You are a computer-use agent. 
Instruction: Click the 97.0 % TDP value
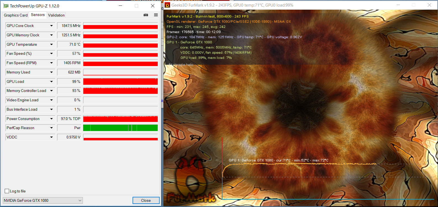69,119
